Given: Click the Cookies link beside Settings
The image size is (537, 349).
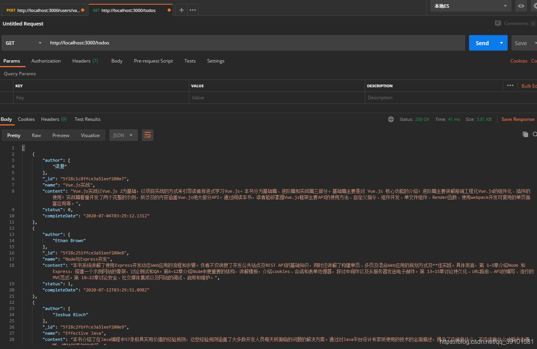Looking at the screenshot, I should pos(519,61).
